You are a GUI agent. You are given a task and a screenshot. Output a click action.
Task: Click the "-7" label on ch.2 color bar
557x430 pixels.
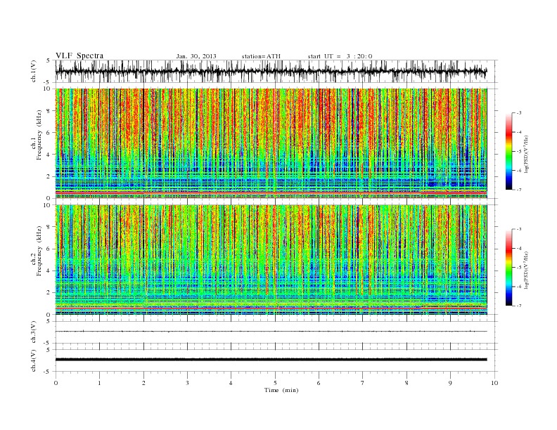(518, 306)
